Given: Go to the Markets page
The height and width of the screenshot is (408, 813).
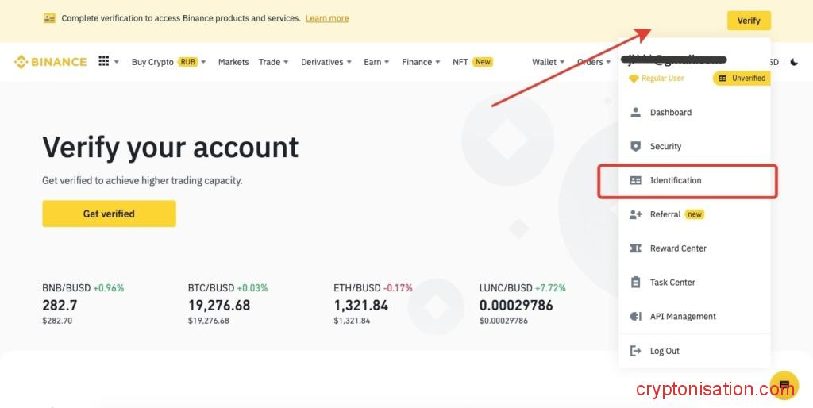Looking at the screenshot, I should click(x=233, y=62).
